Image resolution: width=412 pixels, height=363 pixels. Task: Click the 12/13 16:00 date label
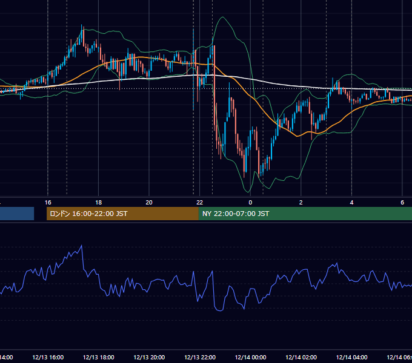coord(48,357)
